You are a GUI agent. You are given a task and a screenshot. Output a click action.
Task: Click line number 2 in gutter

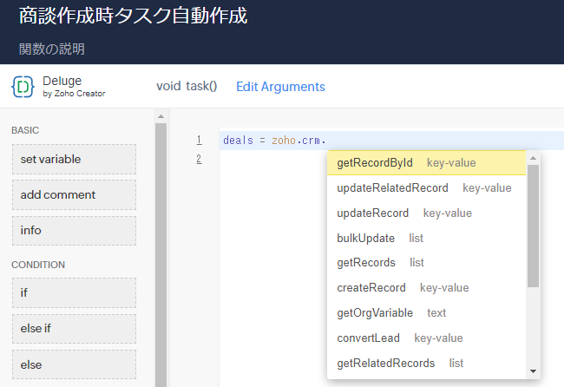199,159
